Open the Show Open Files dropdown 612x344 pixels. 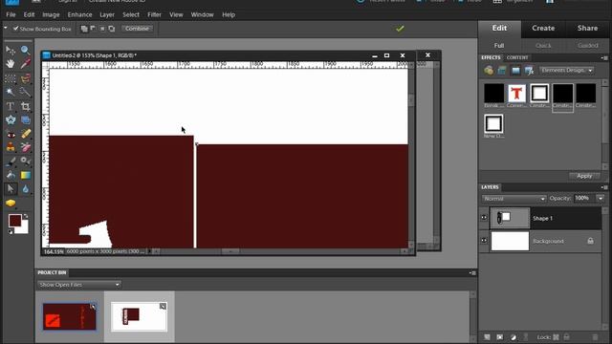[x=78, y=285]
